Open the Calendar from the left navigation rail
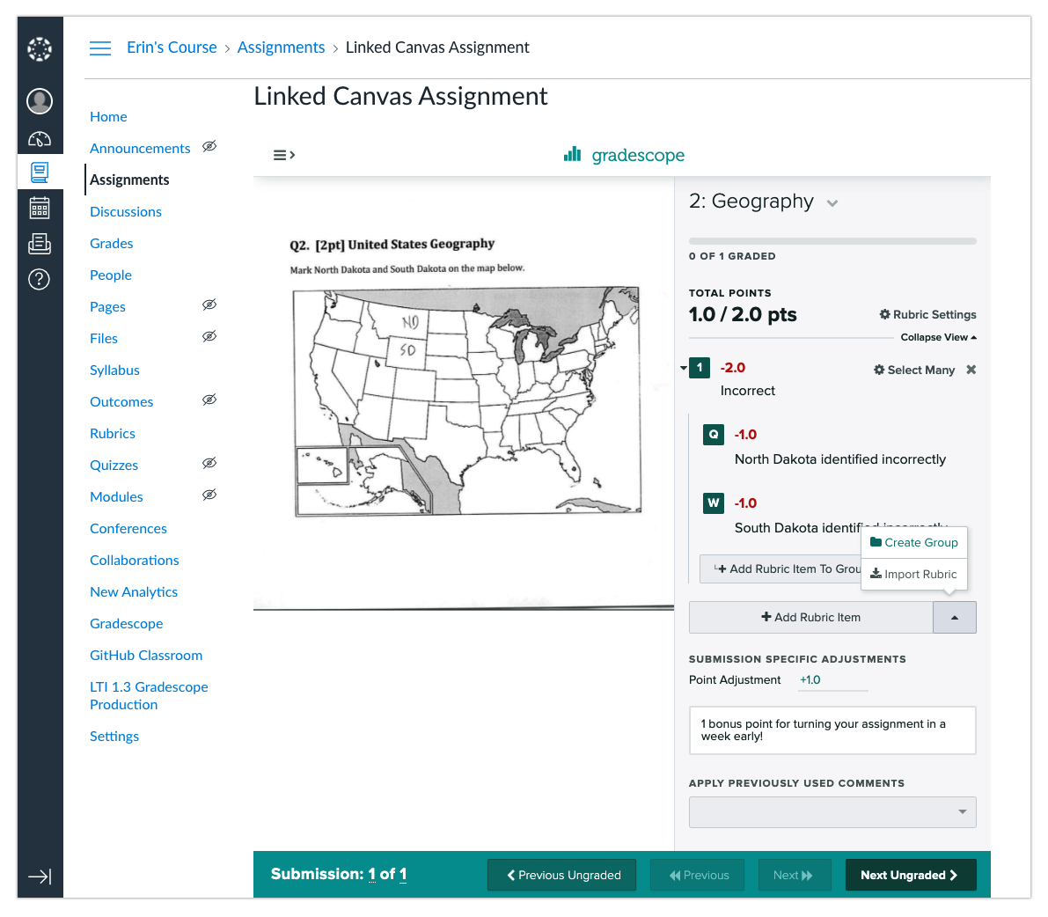Viewport: 1048px width, 917px height. click(40, 208)
